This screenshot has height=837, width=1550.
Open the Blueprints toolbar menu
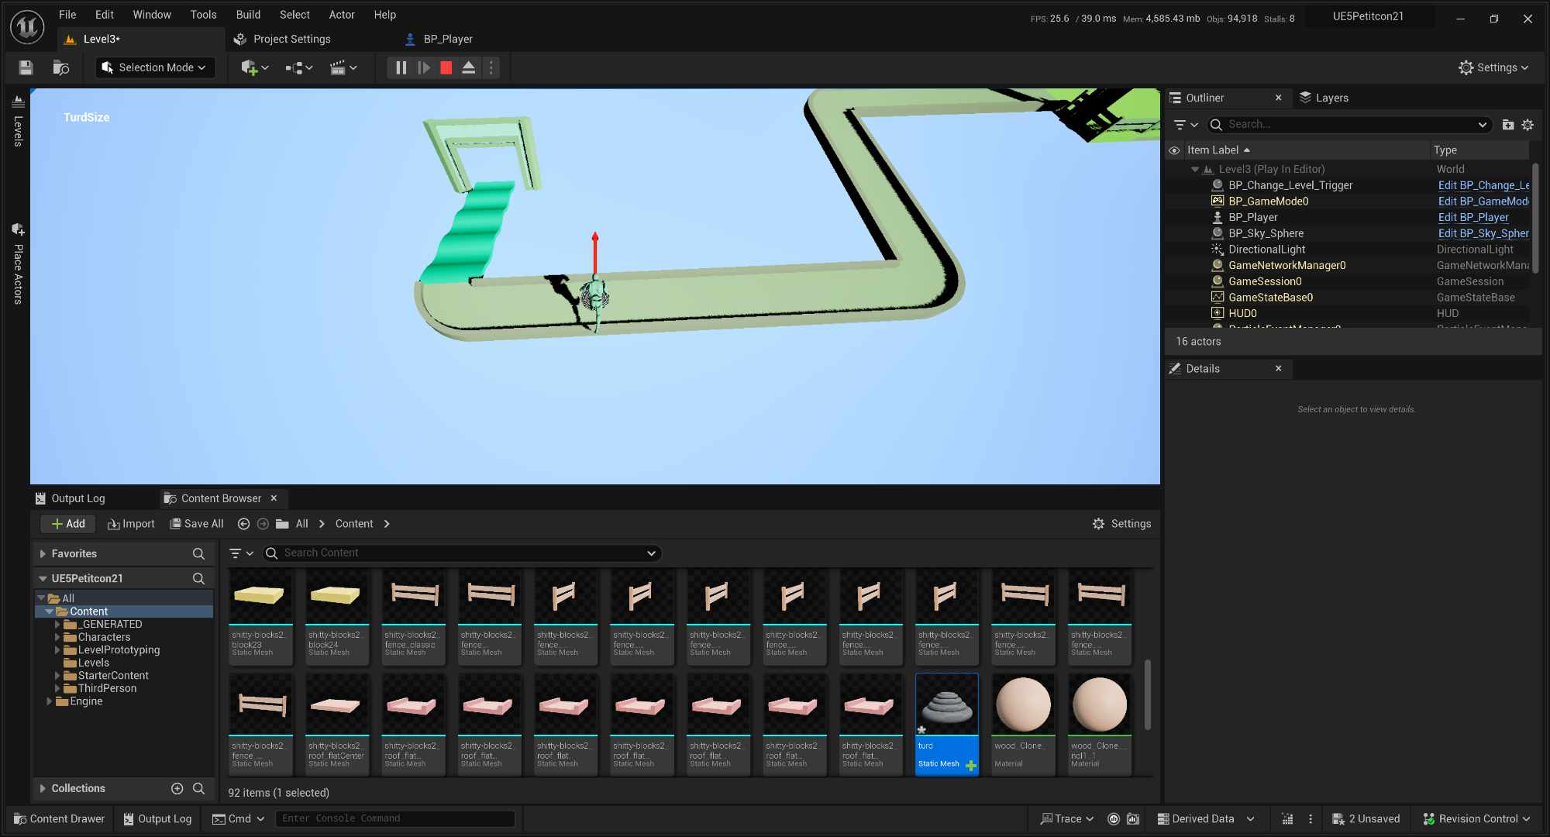298,67
